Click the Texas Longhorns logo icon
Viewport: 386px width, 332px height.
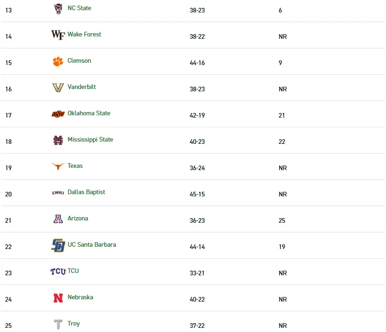click(x=58, y=166)
